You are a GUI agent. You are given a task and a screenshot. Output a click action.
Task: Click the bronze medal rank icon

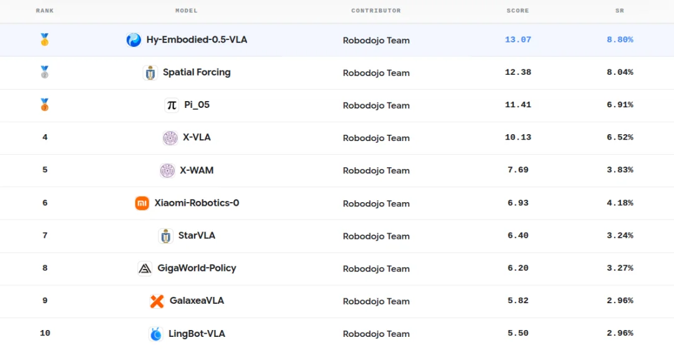pyautogui.click(x=45, y=105)
